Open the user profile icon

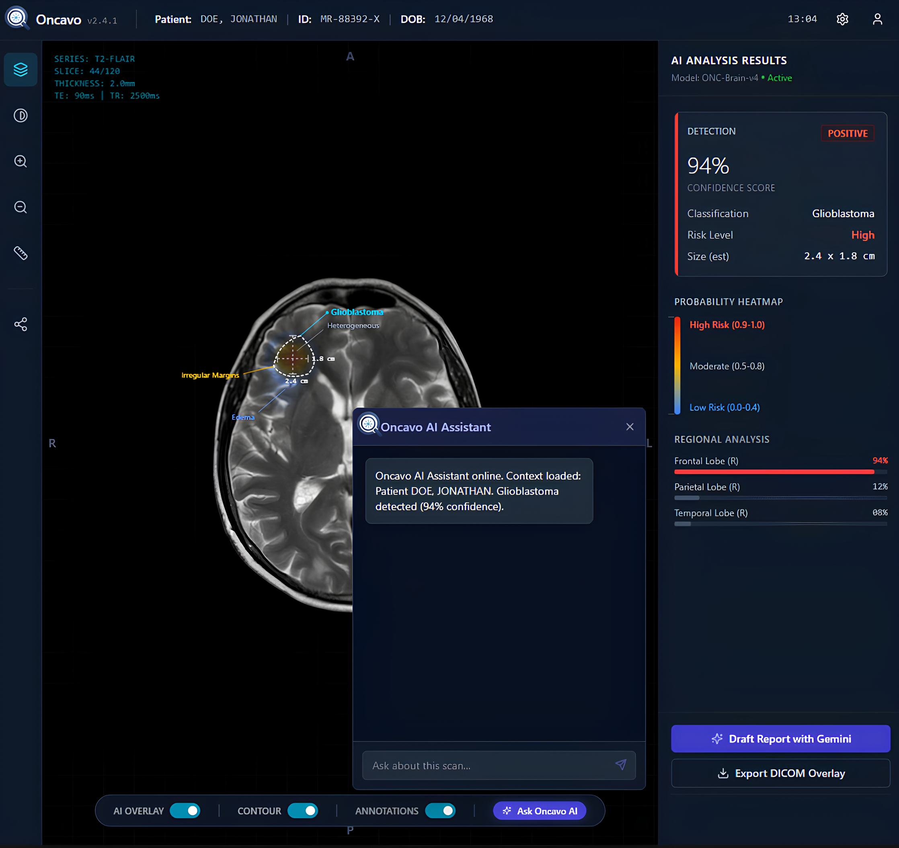coord(877,19)
